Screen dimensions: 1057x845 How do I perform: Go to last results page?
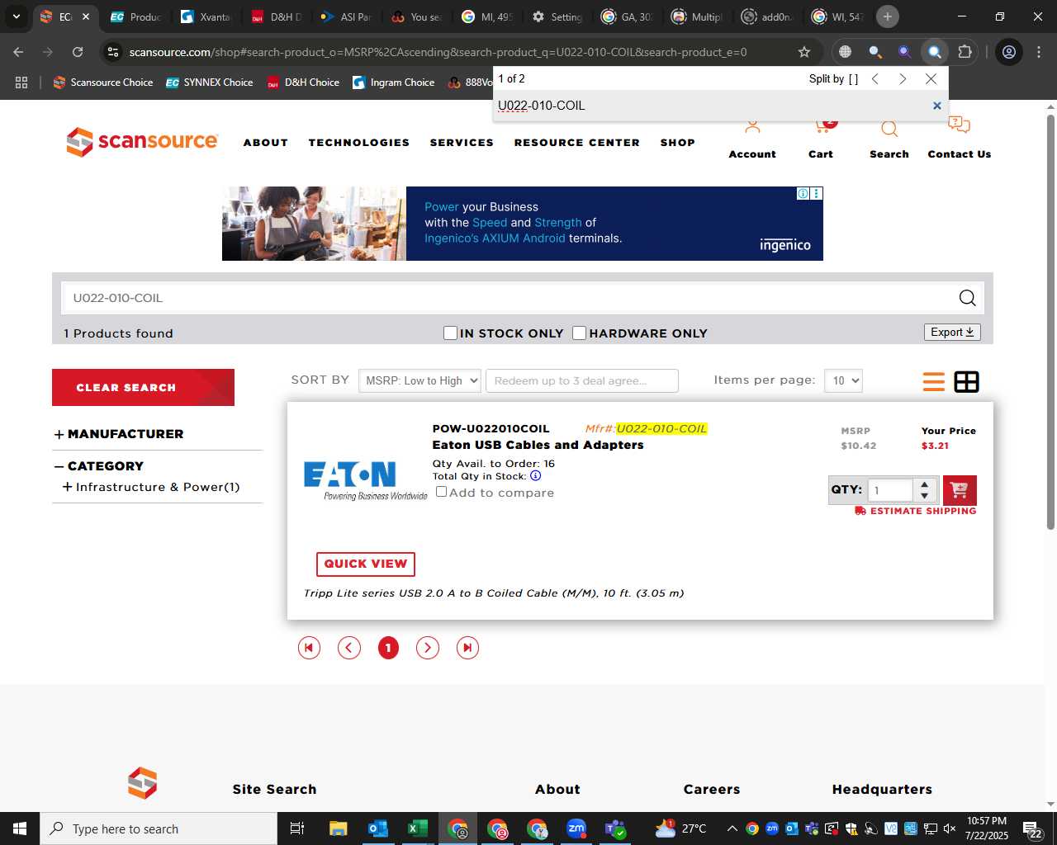[x=467, y=648]
